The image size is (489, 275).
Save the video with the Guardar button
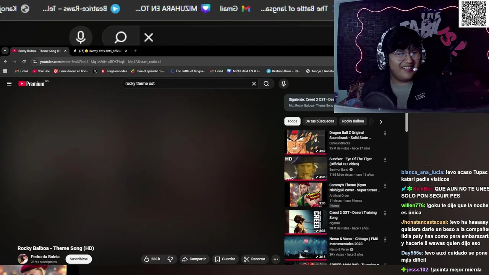[x=225, y=259]
